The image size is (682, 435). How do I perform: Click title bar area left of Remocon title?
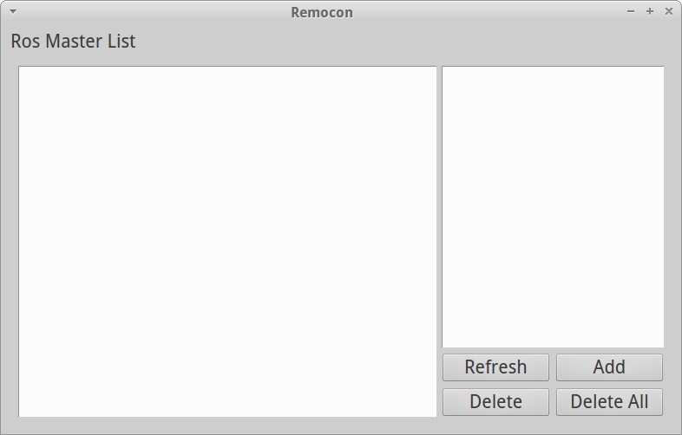coord(156,12)
